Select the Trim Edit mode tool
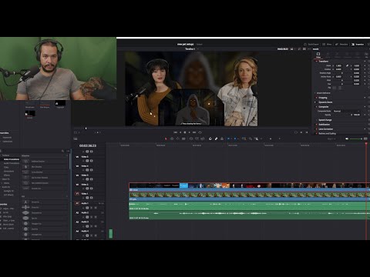The height and width of the screenshot is (277, 370). [x=172, y=138]
